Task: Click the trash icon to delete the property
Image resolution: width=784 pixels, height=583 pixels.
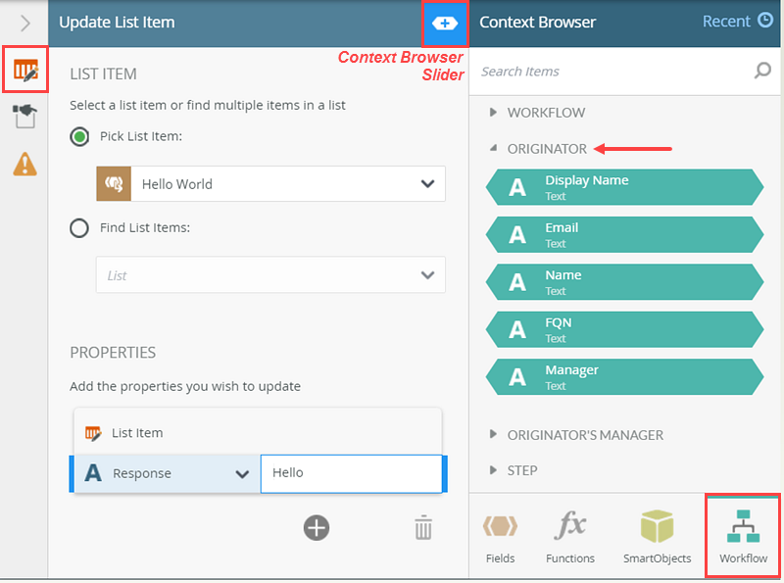Action: [423, 528]
